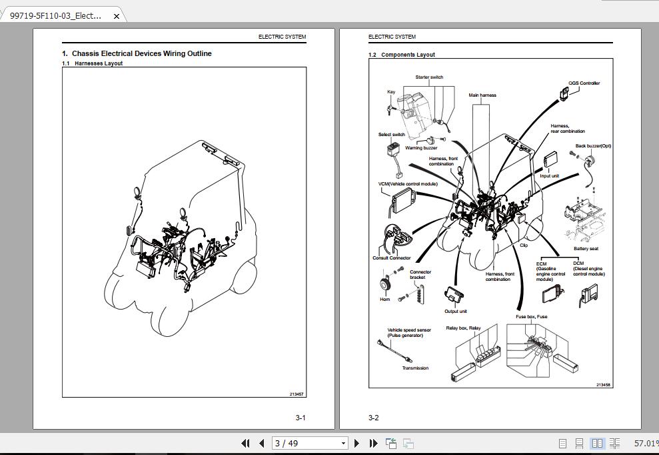Click the 'Consult Connector' label
This screenshot has height=455, width=659.
pyautogui.click(x=391, y=258)
